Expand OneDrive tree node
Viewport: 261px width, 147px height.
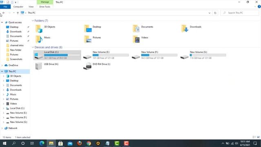point(2,65)
